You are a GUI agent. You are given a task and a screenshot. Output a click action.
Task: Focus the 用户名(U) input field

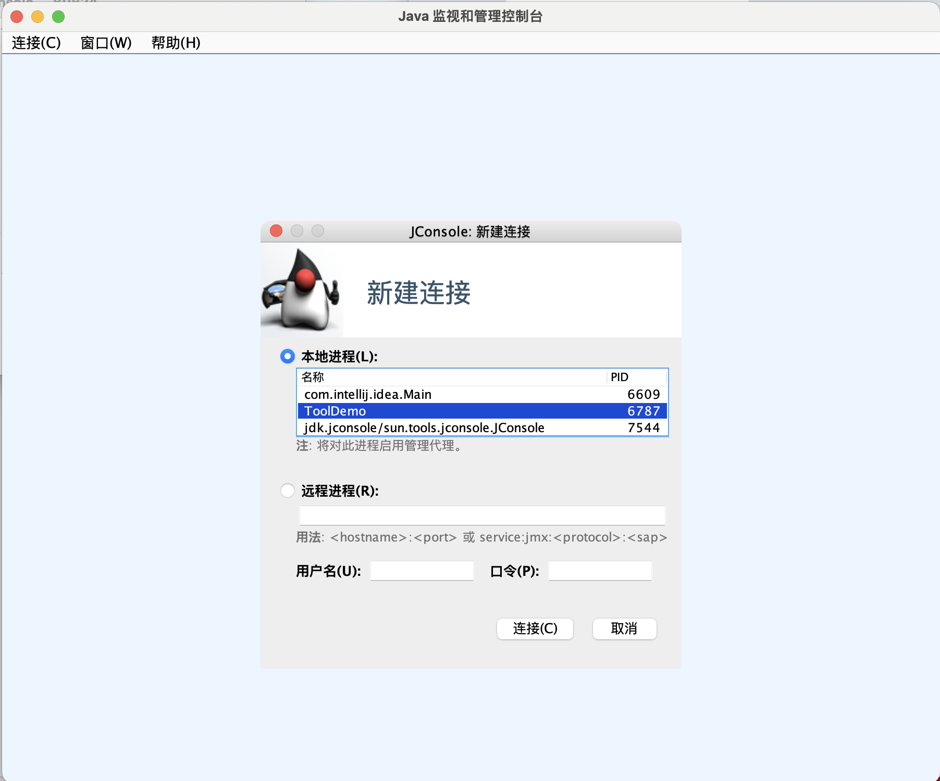click(422, 571)
